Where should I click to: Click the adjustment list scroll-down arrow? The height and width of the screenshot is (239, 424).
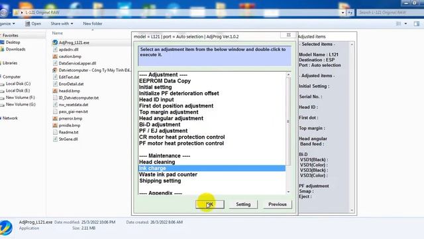pos(288,192)
